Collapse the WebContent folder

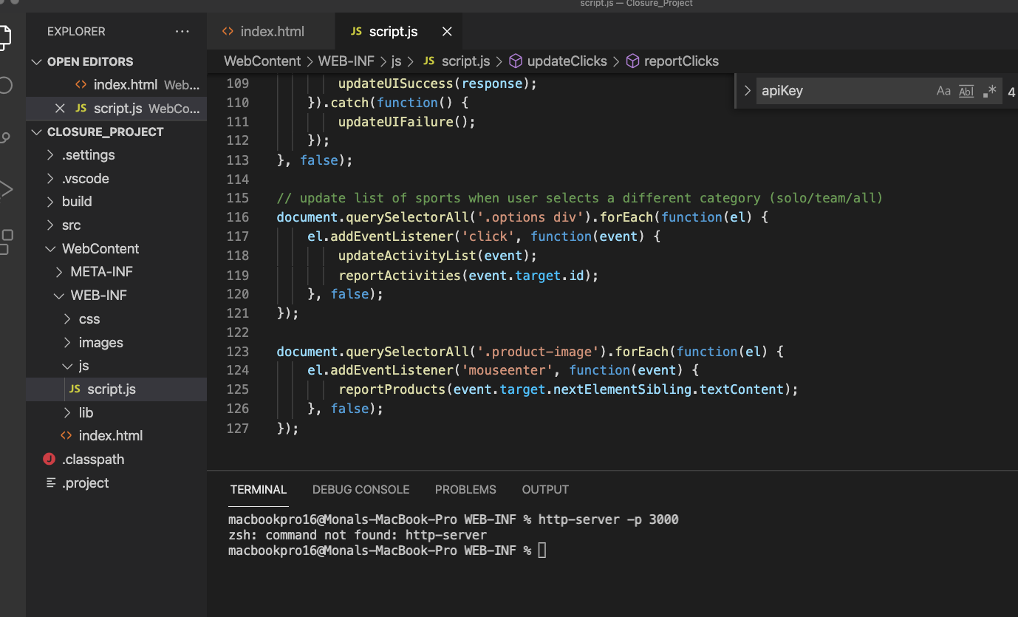[50, 249]
